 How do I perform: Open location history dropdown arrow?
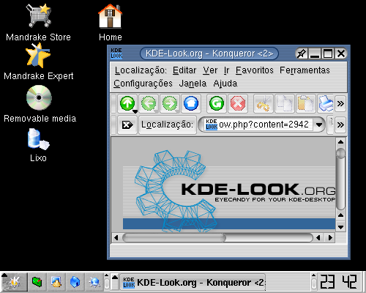[319, 125]
